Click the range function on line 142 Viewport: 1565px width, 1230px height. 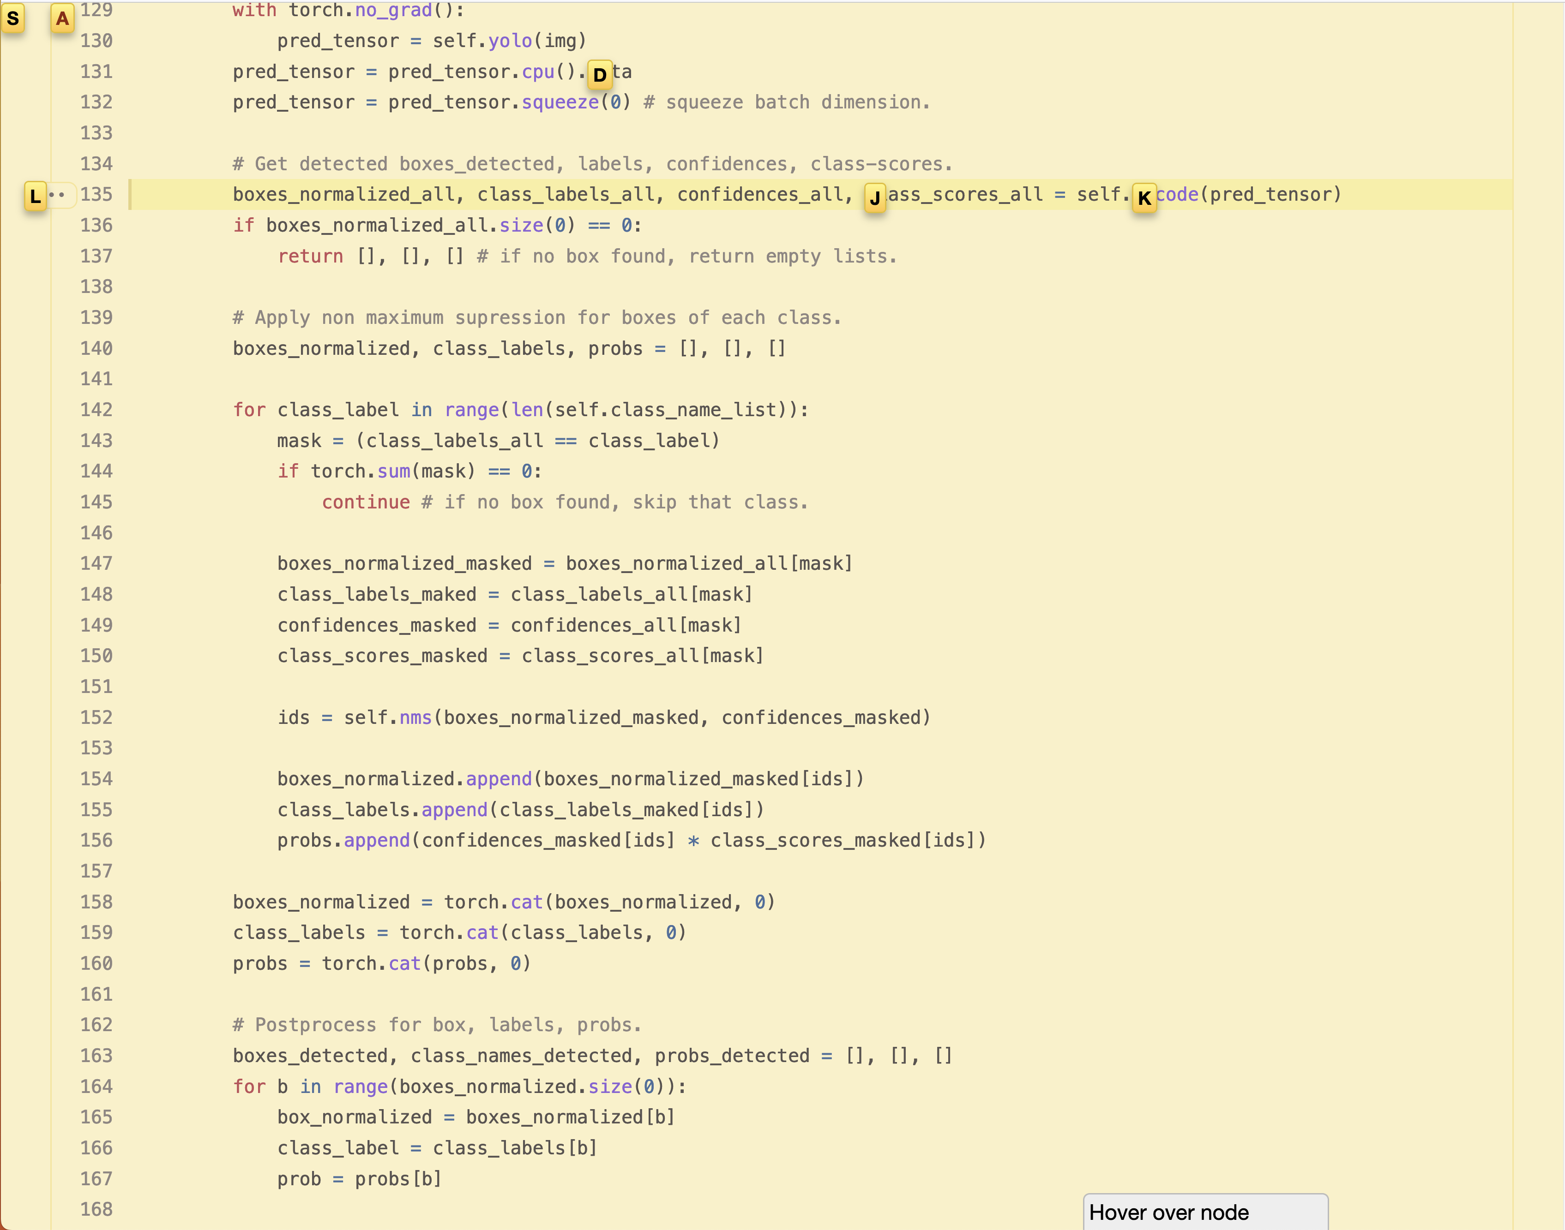click(x=472, y=410)
